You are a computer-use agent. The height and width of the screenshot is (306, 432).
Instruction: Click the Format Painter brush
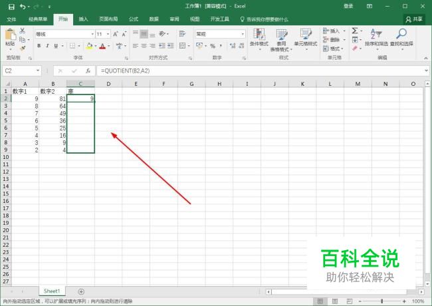tap(23, 49)
